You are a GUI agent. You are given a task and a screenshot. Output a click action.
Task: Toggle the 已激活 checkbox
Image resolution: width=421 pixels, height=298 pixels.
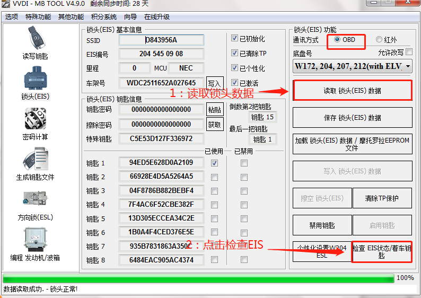click(x=234, y=82)
